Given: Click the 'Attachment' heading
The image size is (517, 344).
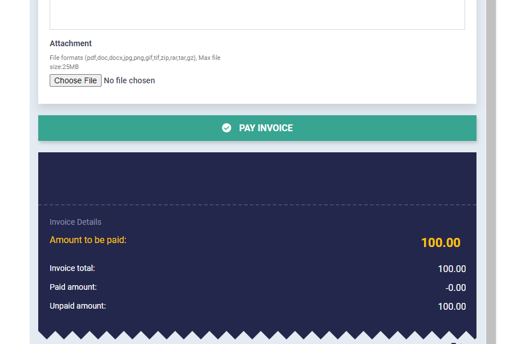Looking at the screenshot, I should (x=71, y=43).
